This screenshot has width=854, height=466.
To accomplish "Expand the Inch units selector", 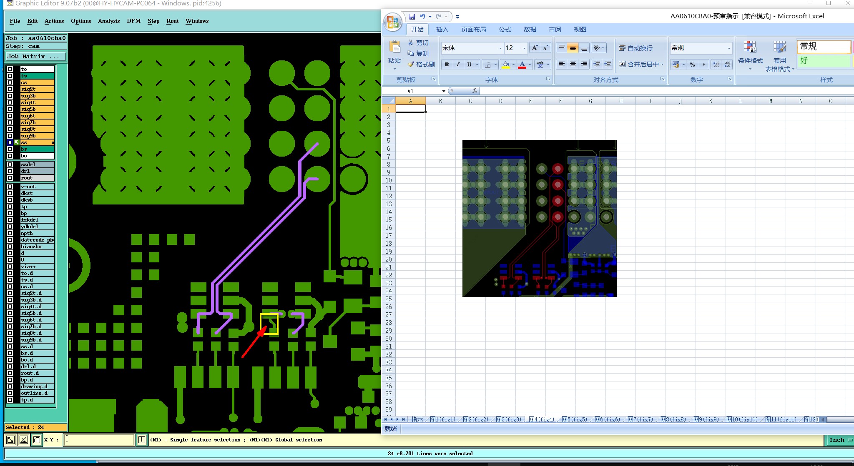I will [839, 440].
